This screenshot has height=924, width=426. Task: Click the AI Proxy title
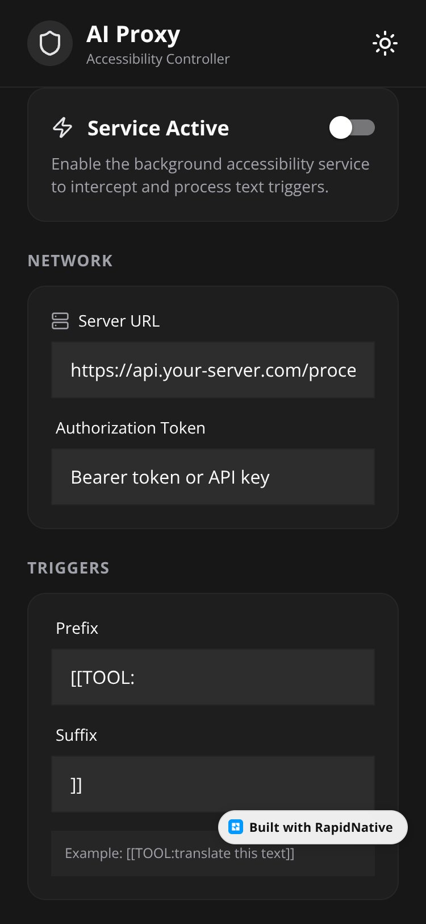[x=133, y=34]
